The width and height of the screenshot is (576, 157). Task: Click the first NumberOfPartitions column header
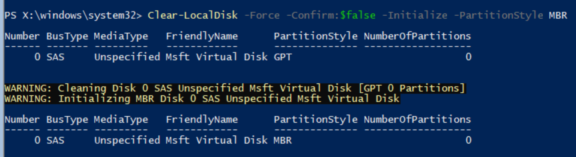(x=417, y=36)
